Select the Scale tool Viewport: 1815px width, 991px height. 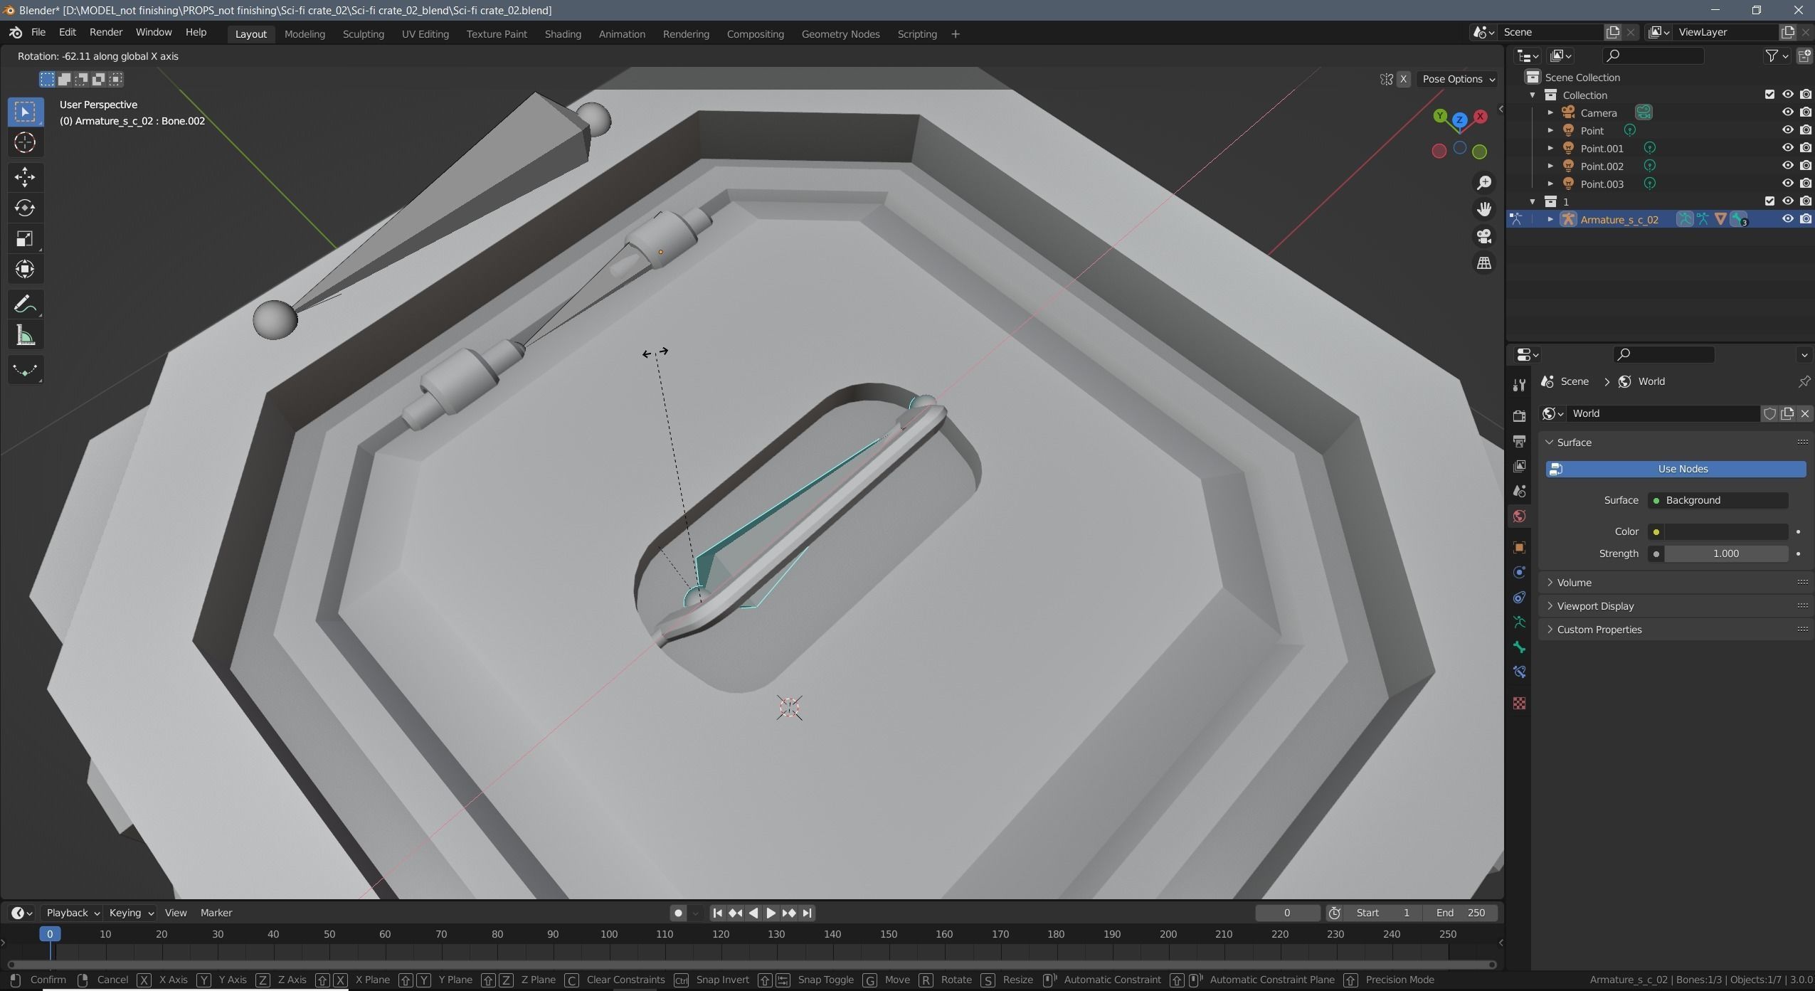click(x=25, y=238)
